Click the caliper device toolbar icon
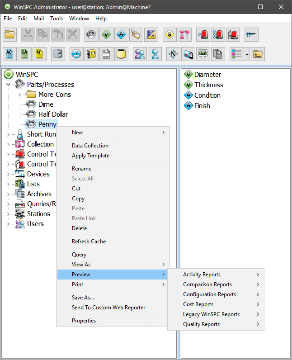This screenshot has height=360, width=292. coord(251,34)
